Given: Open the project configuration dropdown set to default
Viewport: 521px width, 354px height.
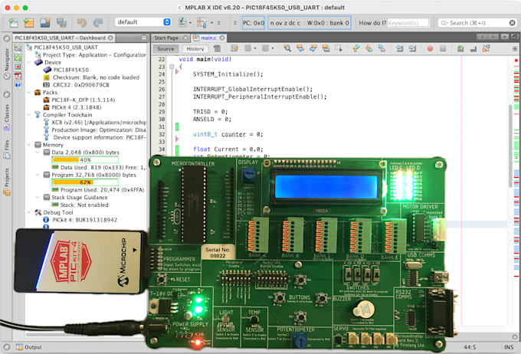Looking at the screenshot, I should pos(143,22).
